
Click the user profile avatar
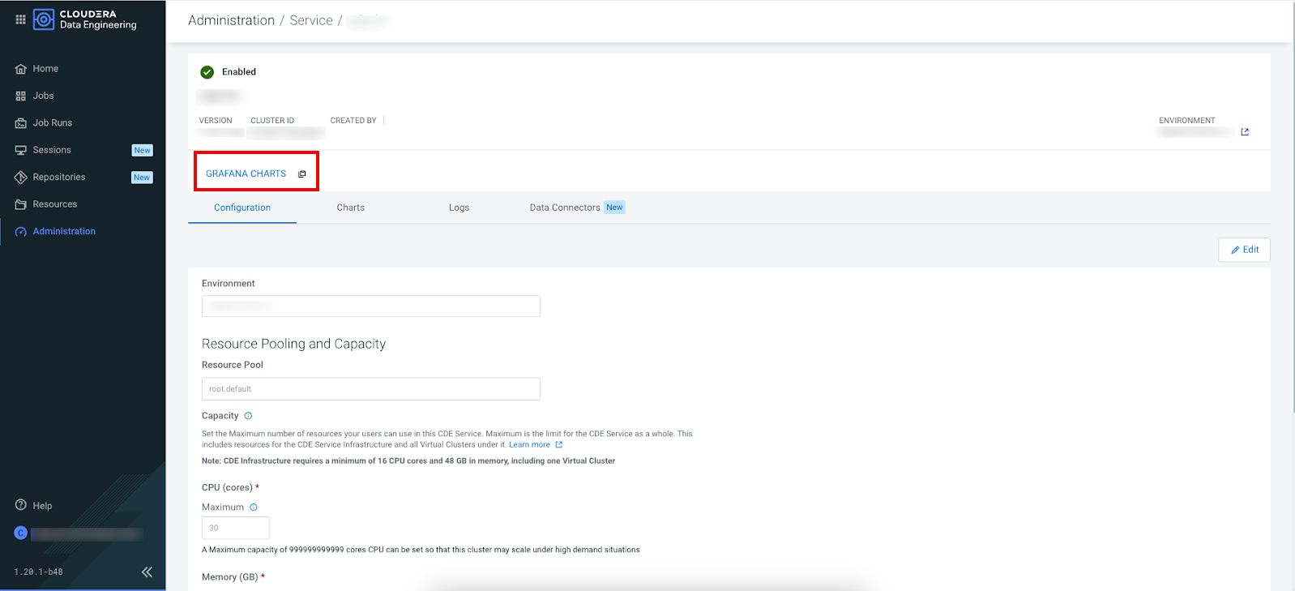coord(21,533)
